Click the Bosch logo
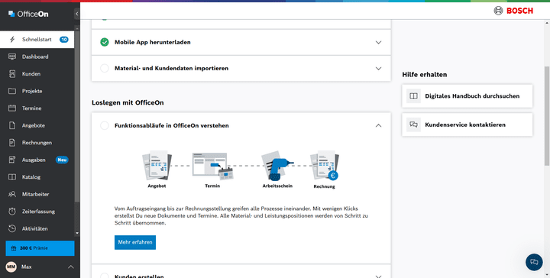This screenshot has width=550, height=278. (x=513, y=11)
